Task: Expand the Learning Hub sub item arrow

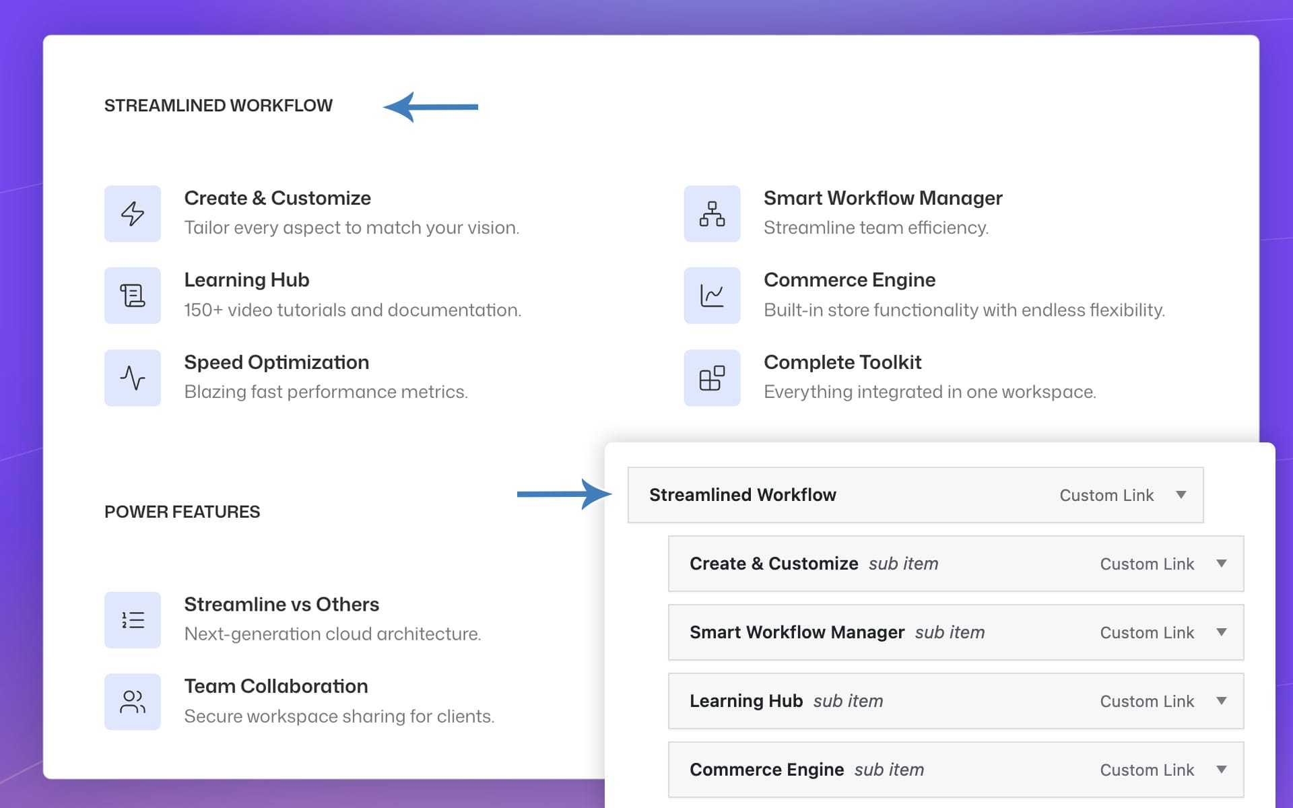Action: [1221, 701]
